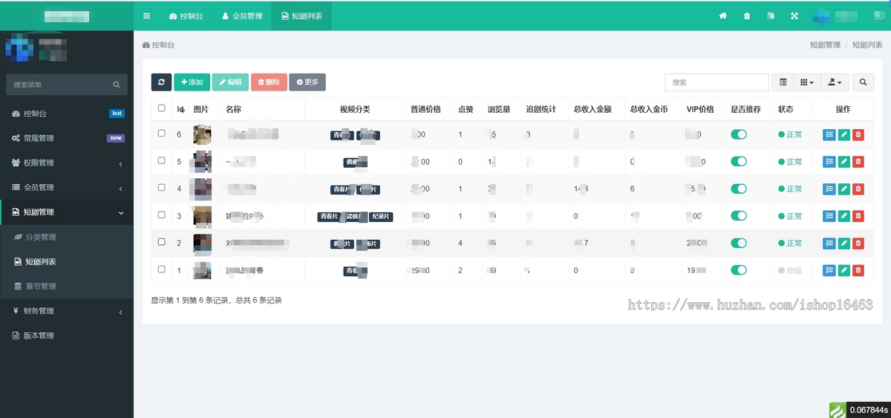Open chapter list for row Id 5
Image resolution: width=891 pixels, height=418 pixels.
829,162
